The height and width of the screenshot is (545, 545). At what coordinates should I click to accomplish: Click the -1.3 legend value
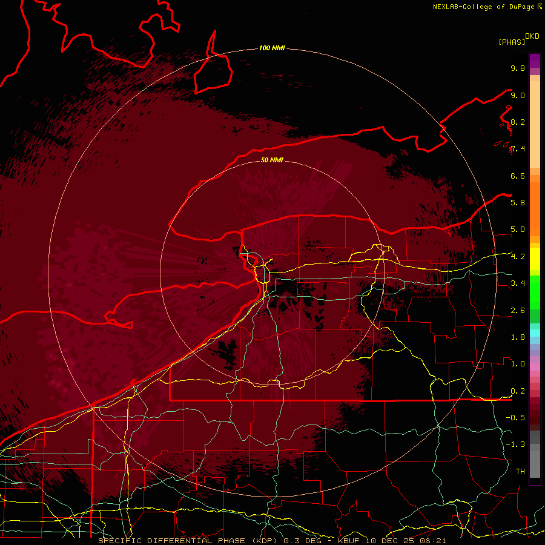click(x=515, y=444)
